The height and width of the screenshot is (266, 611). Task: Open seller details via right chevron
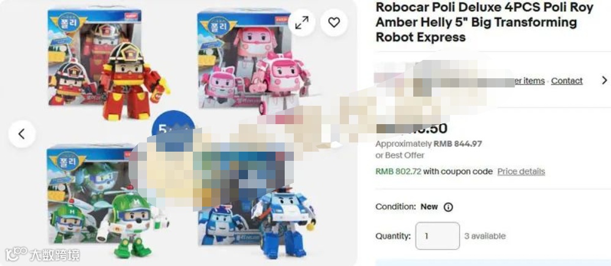point(604,80)
